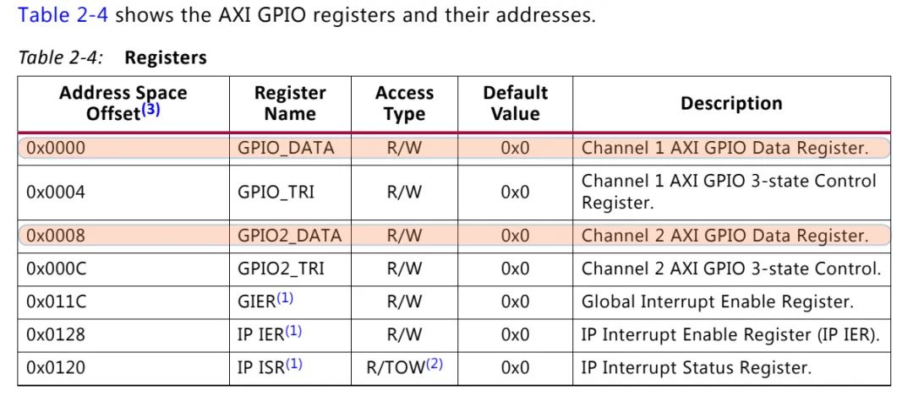Click the GPIO_DATA register name
Screen dimensions: 913x396
[286, 149]
